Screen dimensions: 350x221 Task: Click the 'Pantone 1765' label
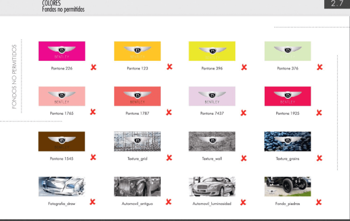pyautogui.click(x=61, y=114)
